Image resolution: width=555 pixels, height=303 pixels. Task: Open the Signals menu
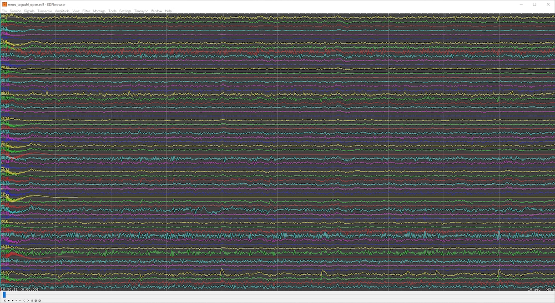click(x=29, y=11)
